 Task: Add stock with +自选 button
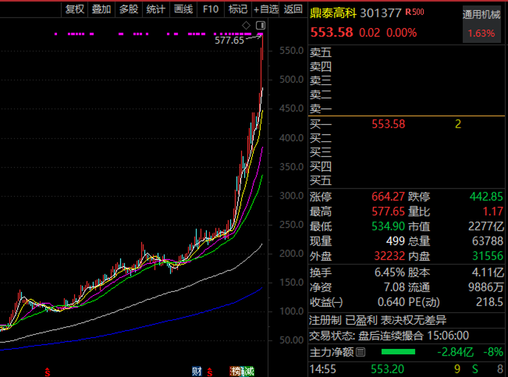tap(266, 9)
